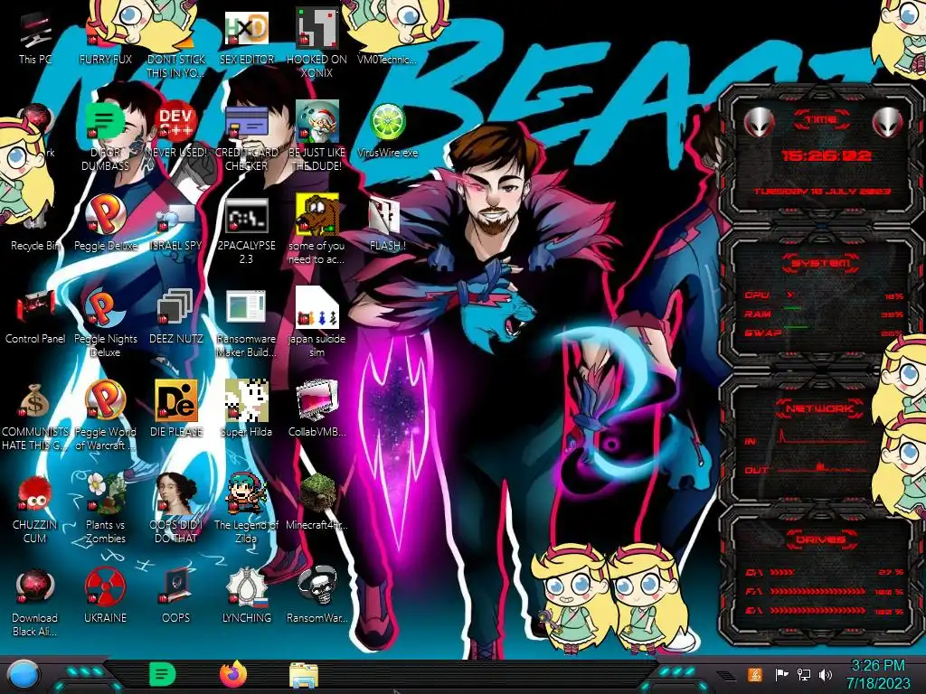926x694 pixels.
Task: Open the DEEZ NUTZ shortcut
Action: pyautogui.click(x=176, y=317)
